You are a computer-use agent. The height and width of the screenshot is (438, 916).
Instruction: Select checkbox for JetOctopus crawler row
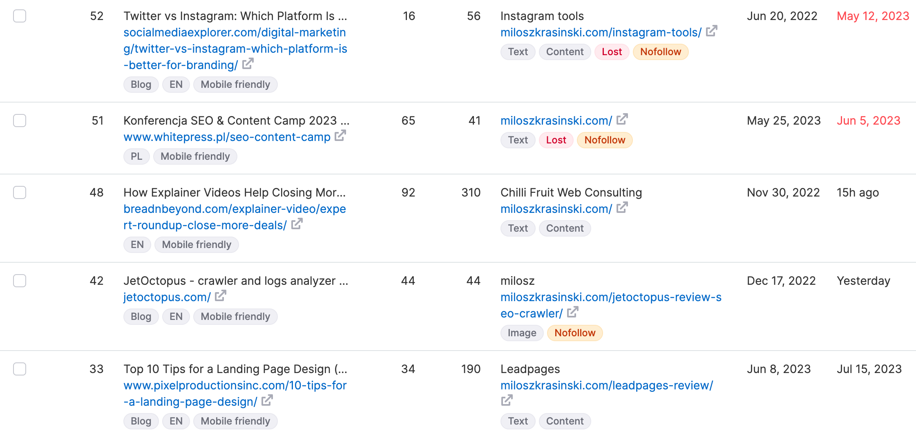20,281
